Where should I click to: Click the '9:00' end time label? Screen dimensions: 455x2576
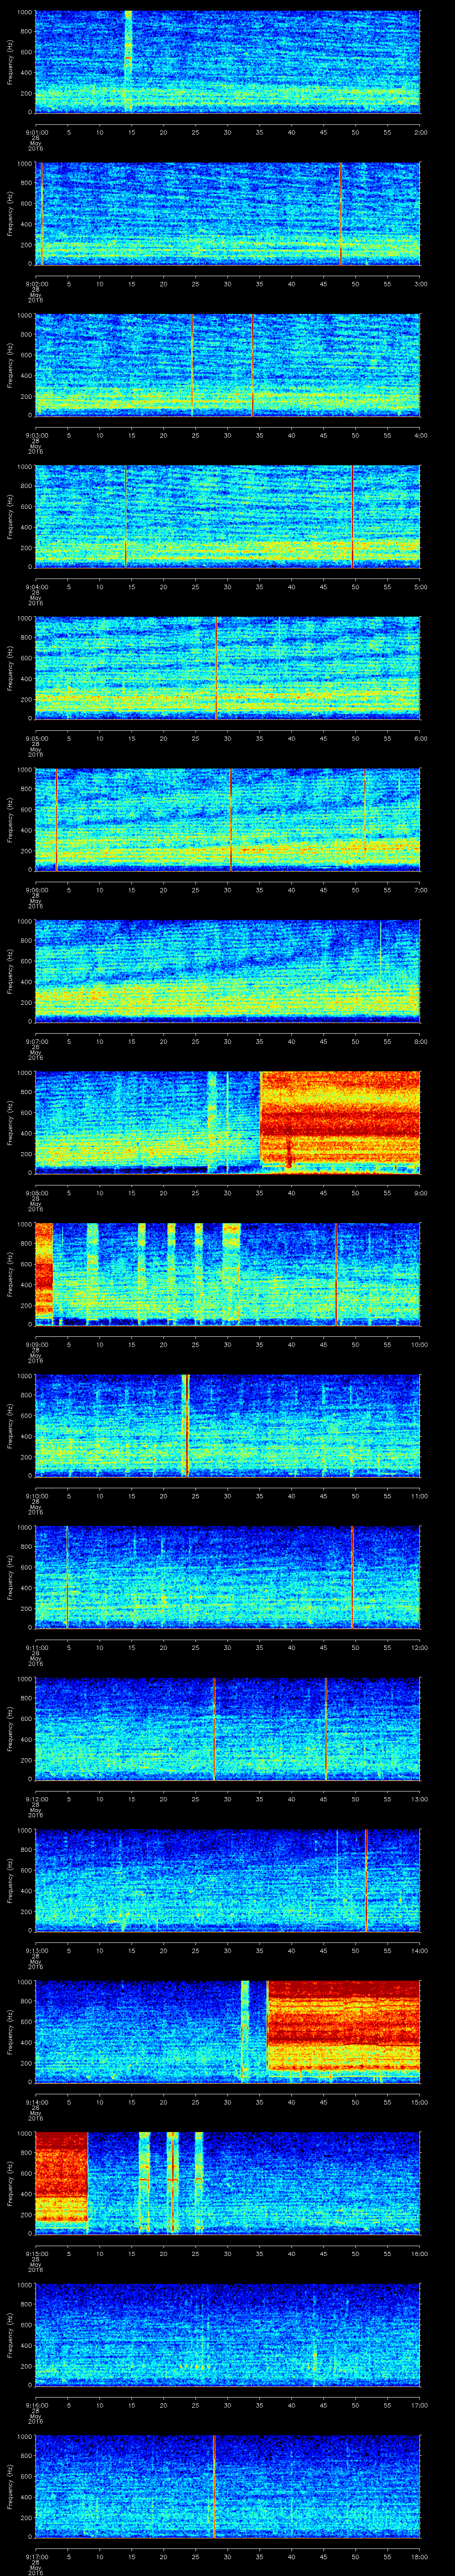click(420, 1192)
